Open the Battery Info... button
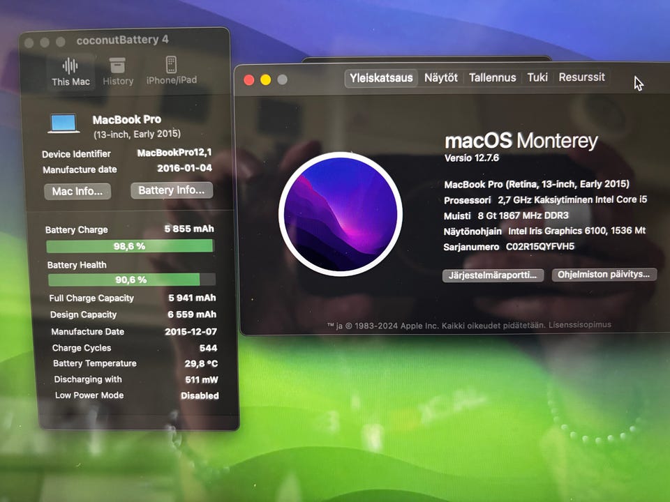Image resolution: width=670 pixels, height=502 pixels. 172,190
